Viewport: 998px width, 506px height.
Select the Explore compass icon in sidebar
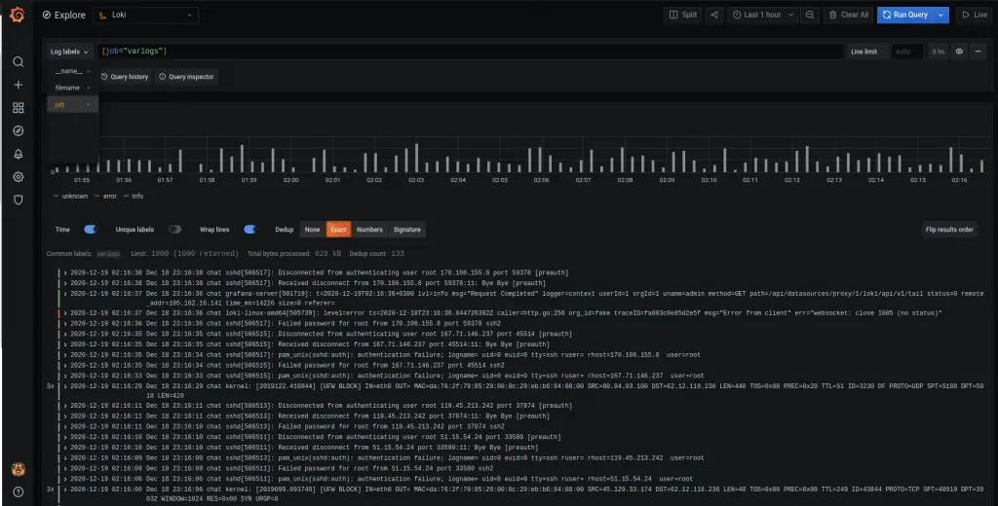click(x=18, y=131)
